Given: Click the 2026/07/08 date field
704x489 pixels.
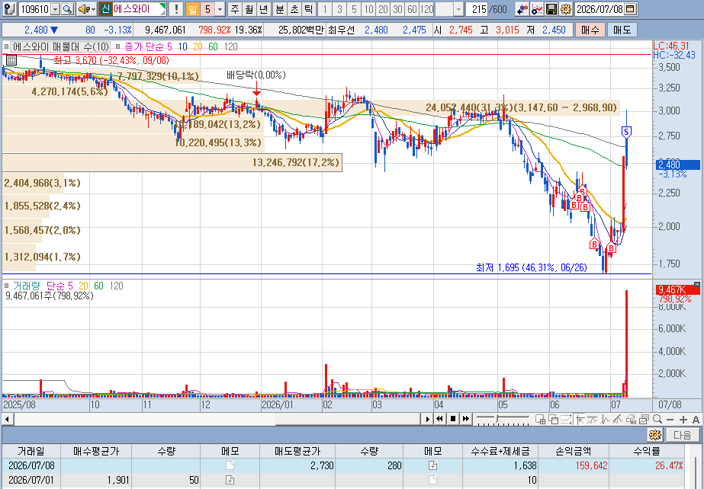Looking at the screenshot, I should point(600,9).
